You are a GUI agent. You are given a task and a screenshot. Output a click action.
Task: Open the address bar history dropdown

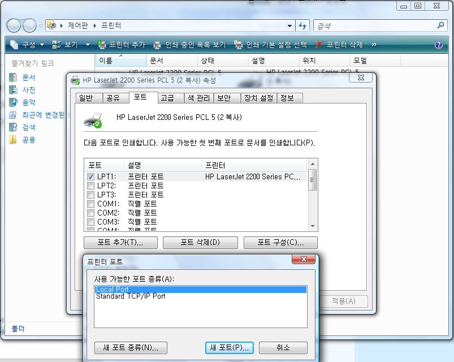[x=289, y=26]
